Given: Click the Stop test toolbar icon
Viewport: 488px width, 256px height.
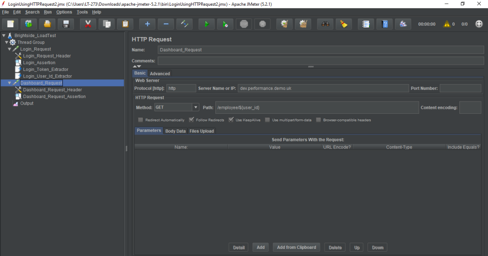Looking at the screenshot, I should click(x=244, y=24).
